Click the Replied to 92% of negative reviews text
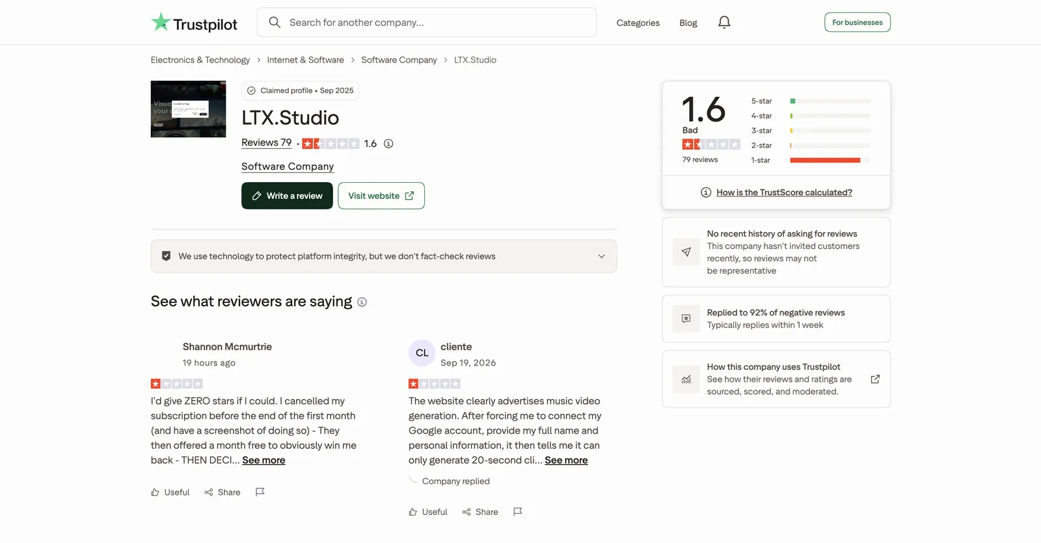 [776, 313]
